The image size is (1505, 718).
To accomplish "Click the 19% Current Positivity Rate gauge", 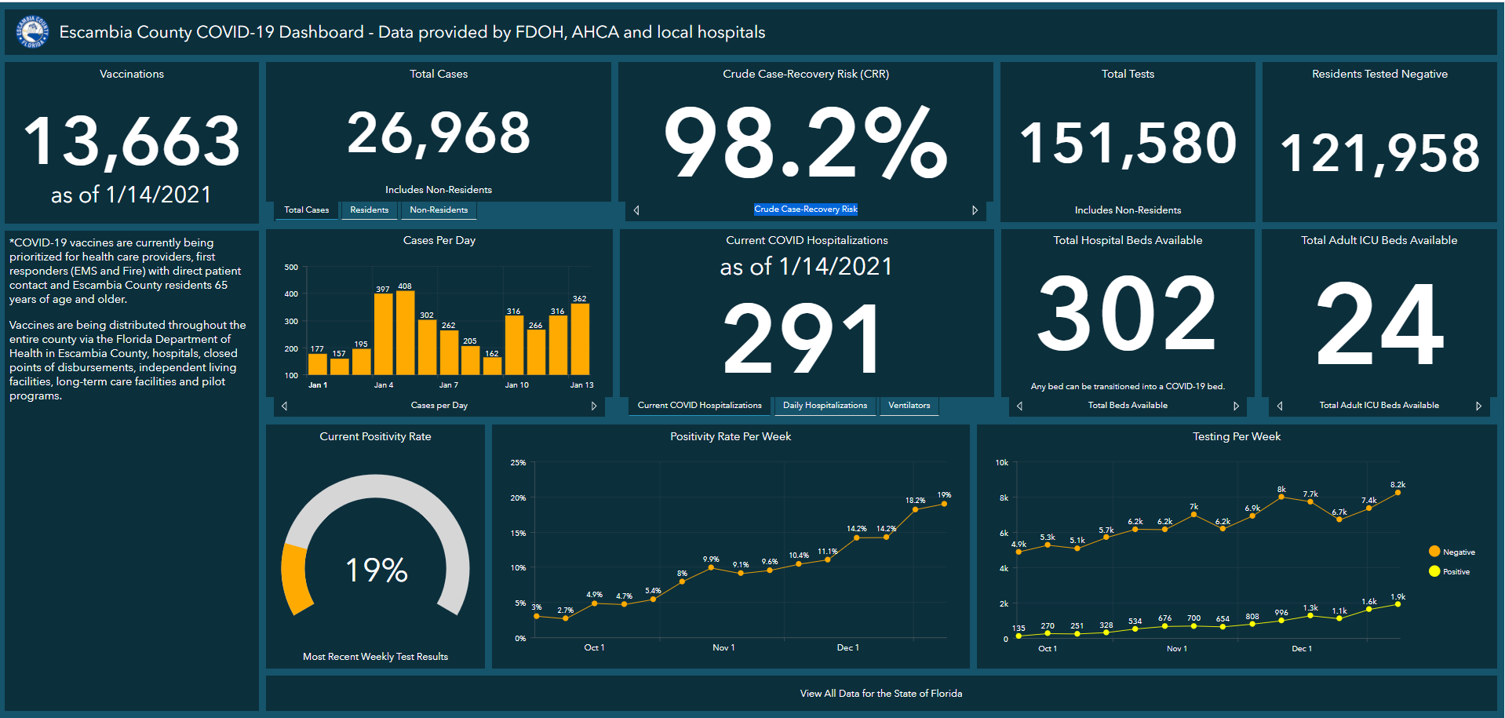I will tap(375, 570).
